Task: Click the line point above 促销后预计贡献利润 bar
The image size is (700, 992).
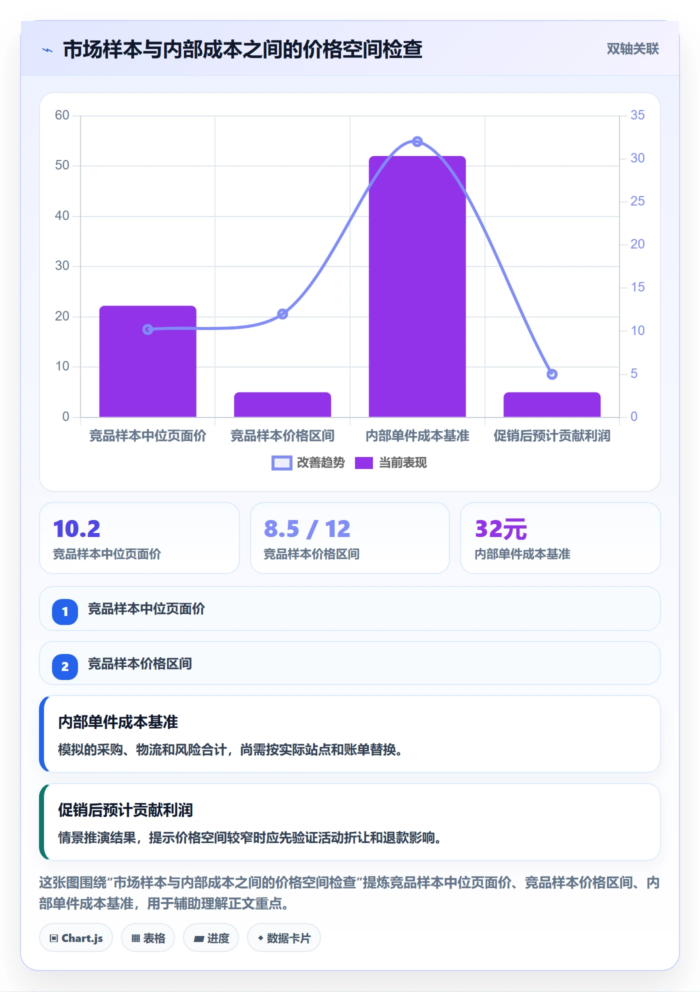Action: point(552,374)
